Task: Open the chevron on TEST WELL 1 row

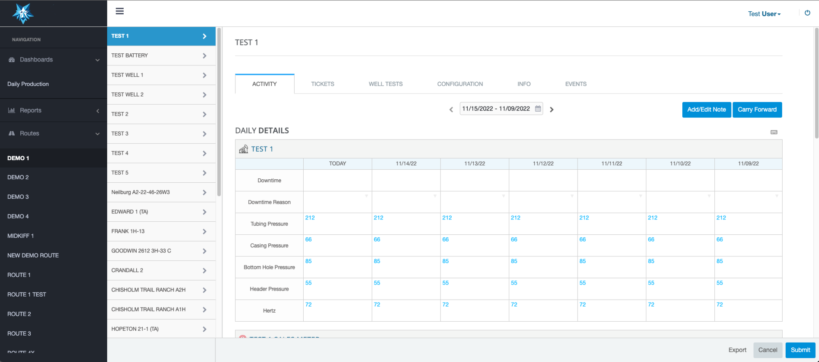Action: click(x=205, y=75)
